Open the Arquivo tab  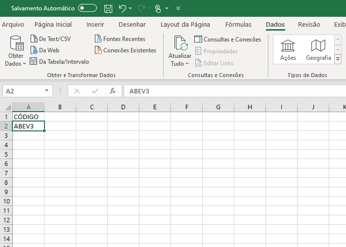tap(13, 25)
